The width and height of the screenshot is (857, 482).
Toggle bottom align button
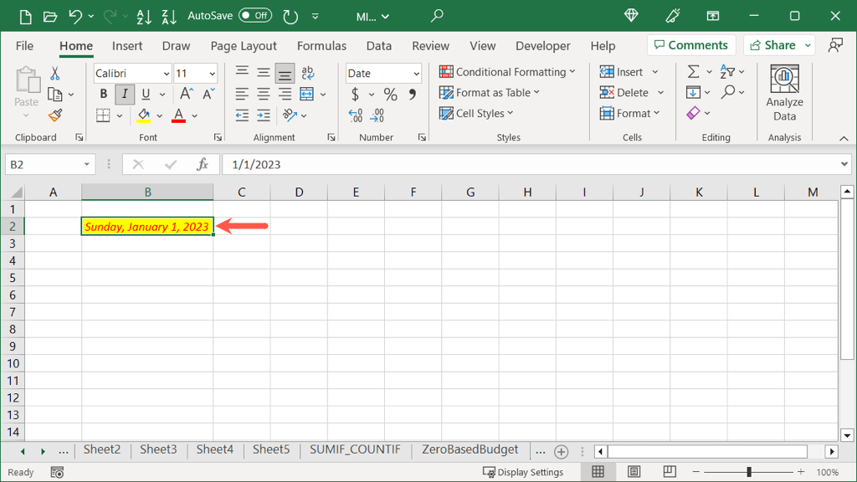(x=285, y=73)
